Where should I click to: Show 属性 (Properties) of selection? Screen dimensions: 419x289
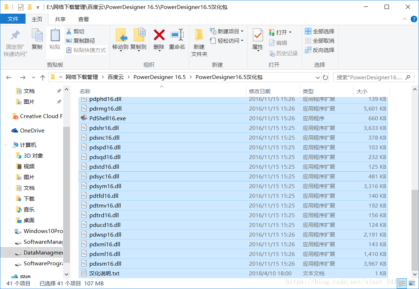click(x=258, y=39)
